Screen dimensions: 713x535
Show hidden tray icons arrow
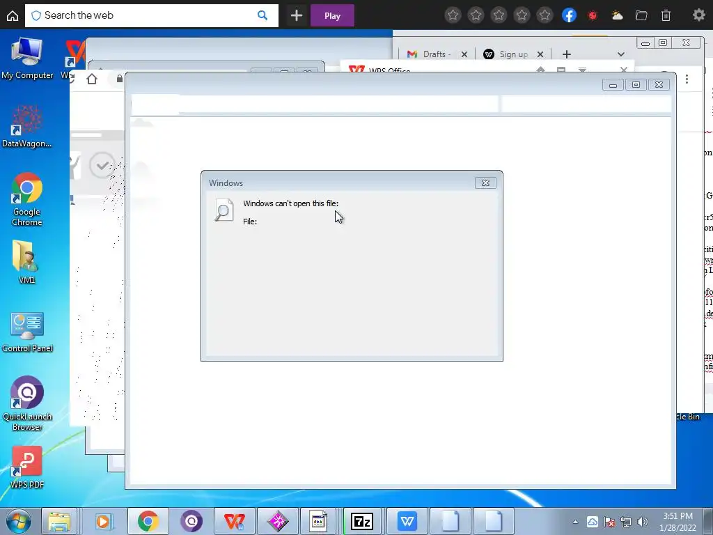click(575, 522)
